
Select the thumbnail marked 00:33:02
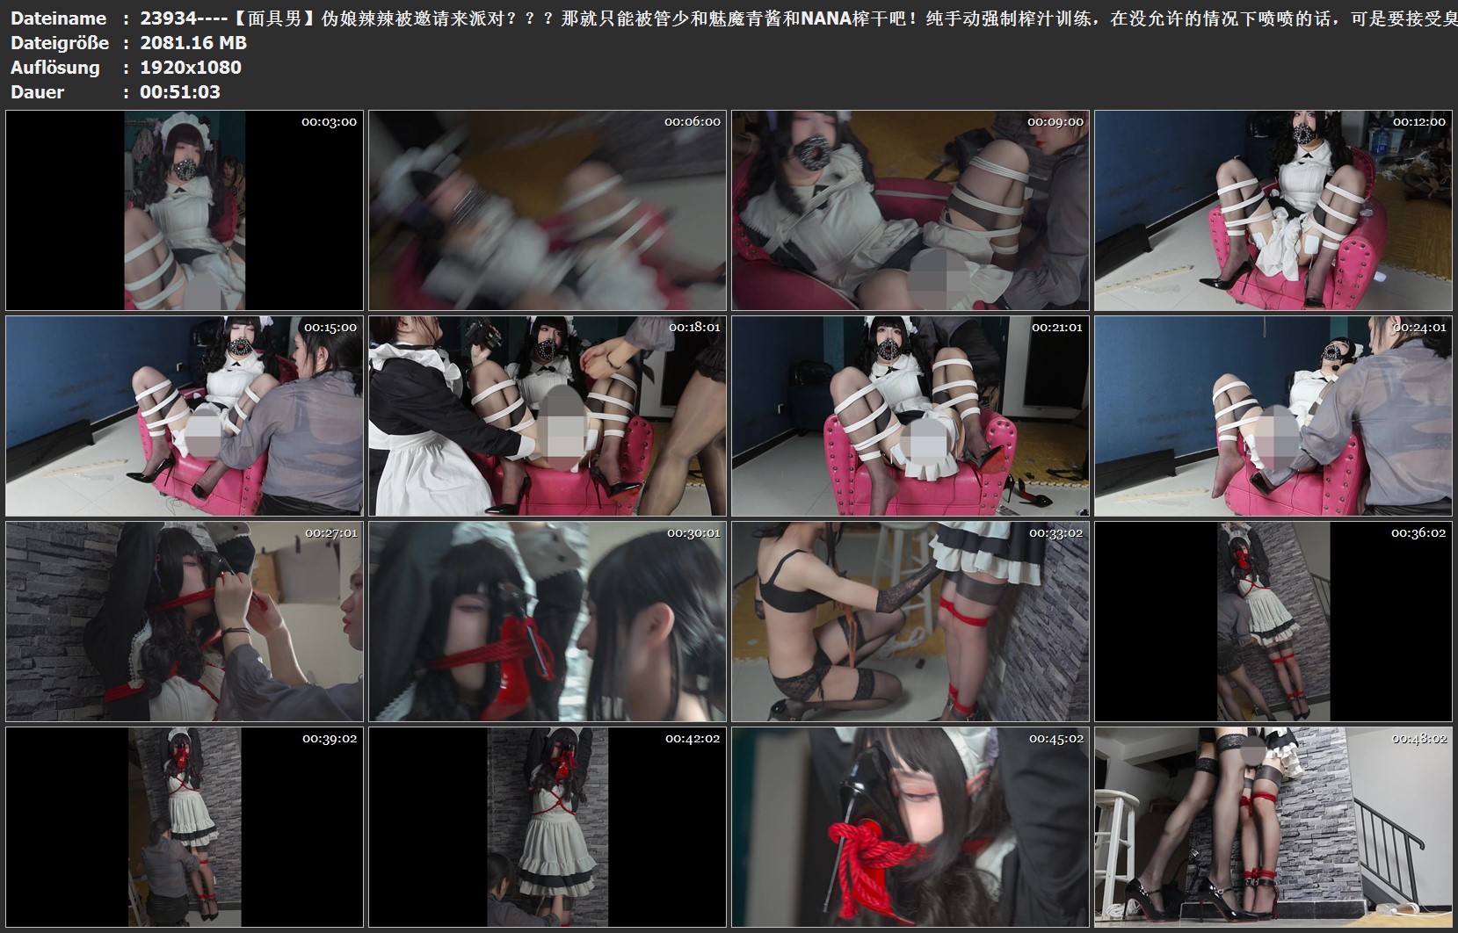click(910, 621)
